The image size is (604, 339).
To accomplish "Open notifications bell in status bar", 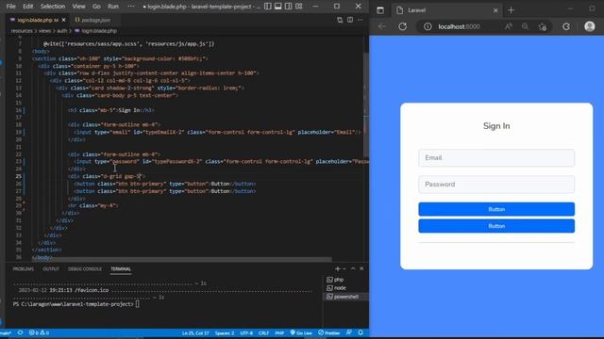I will click(361, 332).
